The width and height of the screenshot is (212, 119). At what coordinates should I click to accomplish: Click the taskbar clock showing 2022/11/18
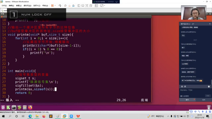pyautogui.click(x=199, y=116)
